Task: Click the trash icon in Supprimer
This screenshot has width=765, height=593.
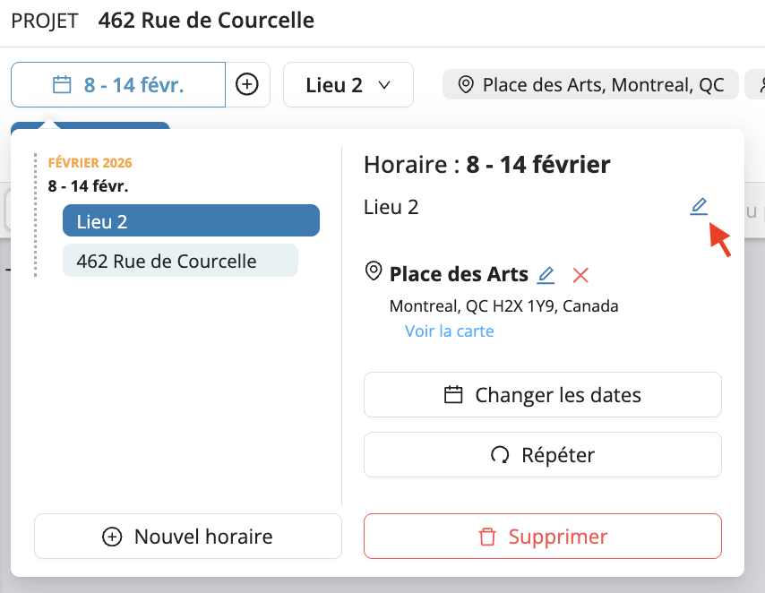Action: (x=487, y=537)
